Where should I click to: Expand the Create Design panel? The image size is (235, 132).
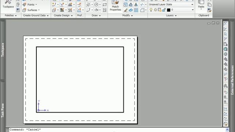tap(63, 15)
